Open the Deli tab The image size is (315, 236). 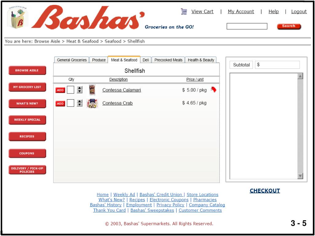tap(146, 60)
